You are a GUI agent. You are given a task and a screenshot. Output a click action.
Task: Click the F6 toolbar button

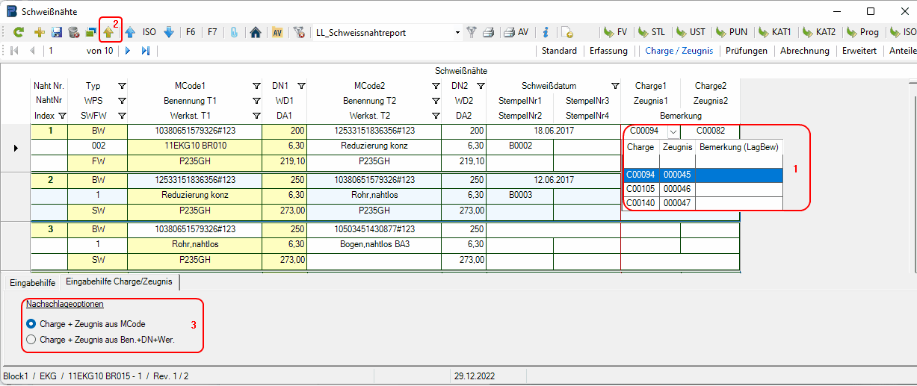click(191, 32)
